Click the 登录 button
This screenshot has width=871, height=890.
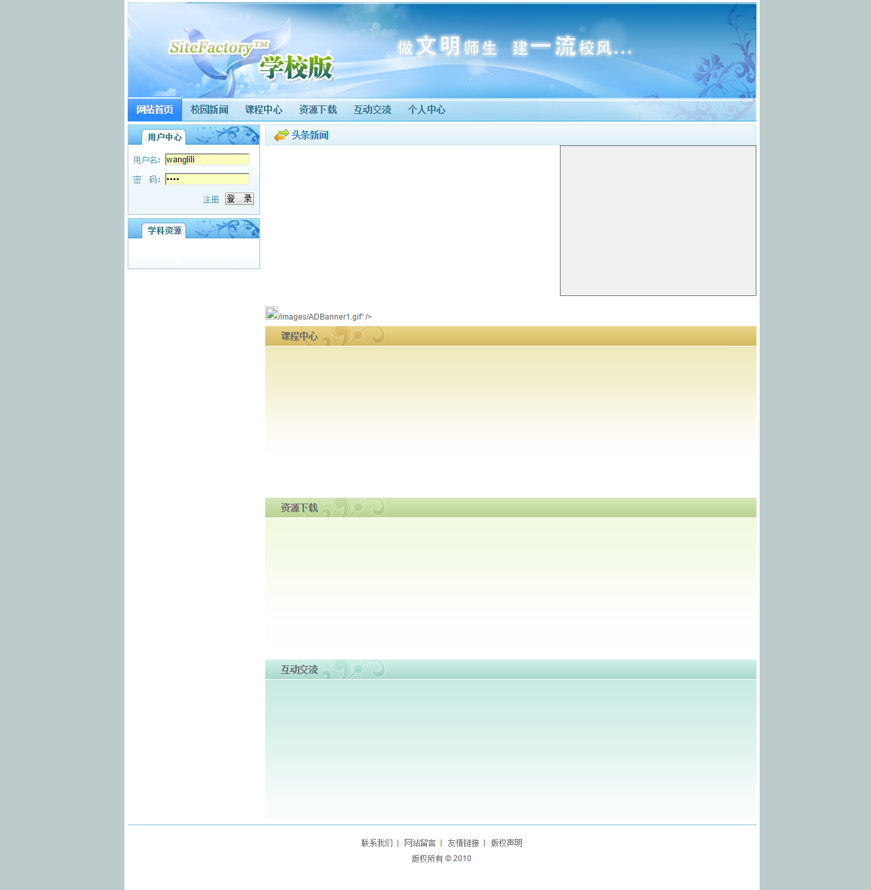pyautogui.click(x=240, y=199)
